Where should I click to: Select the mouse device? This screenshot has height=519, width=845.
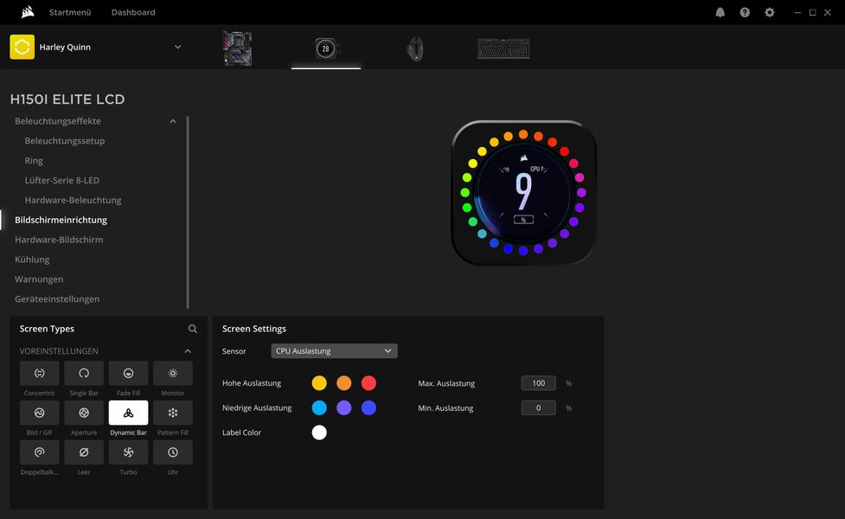(x=415, y=49)
